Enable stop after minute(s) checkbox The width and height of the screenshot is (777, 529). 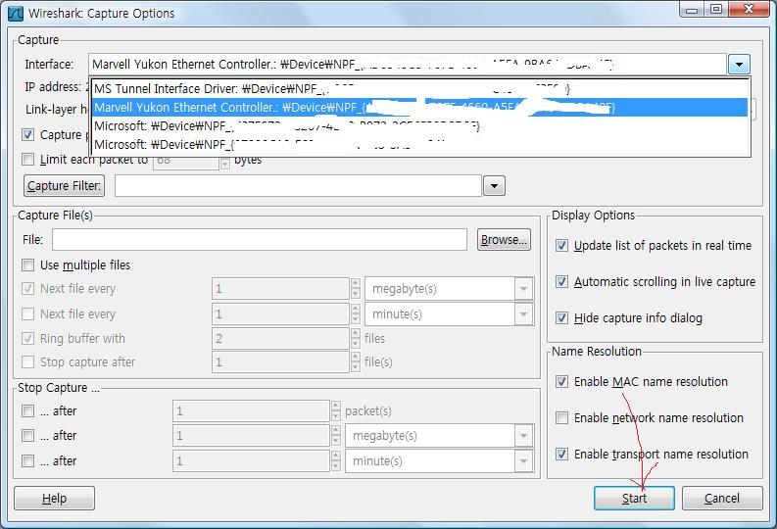tap(28, 461)
